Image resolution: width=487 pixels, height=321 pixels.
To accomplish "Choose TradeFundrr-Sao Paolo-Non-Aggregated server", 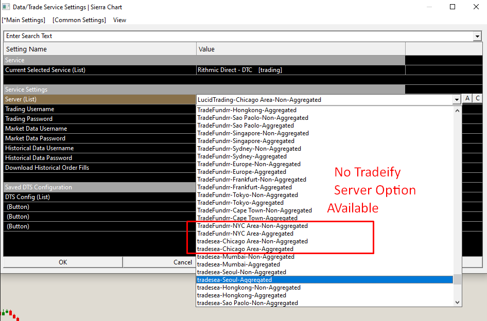I will tap(325, 118).
